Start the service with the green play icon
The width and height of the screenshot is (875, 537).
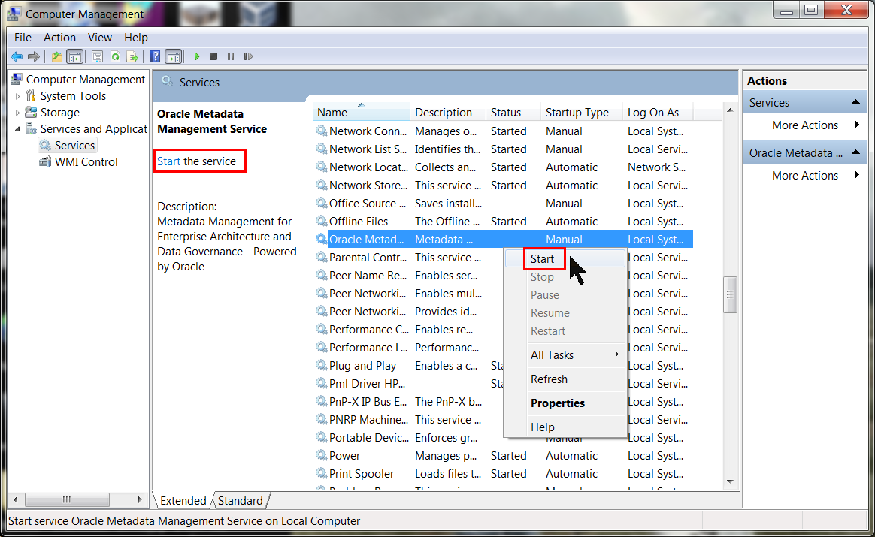(196, 56)
